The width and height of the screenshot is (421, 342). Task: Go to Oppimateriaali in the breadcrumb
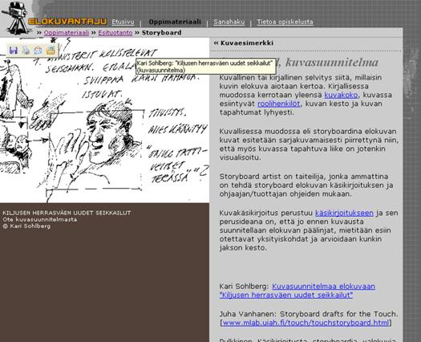pyautogui.click(x=67, y=33)
